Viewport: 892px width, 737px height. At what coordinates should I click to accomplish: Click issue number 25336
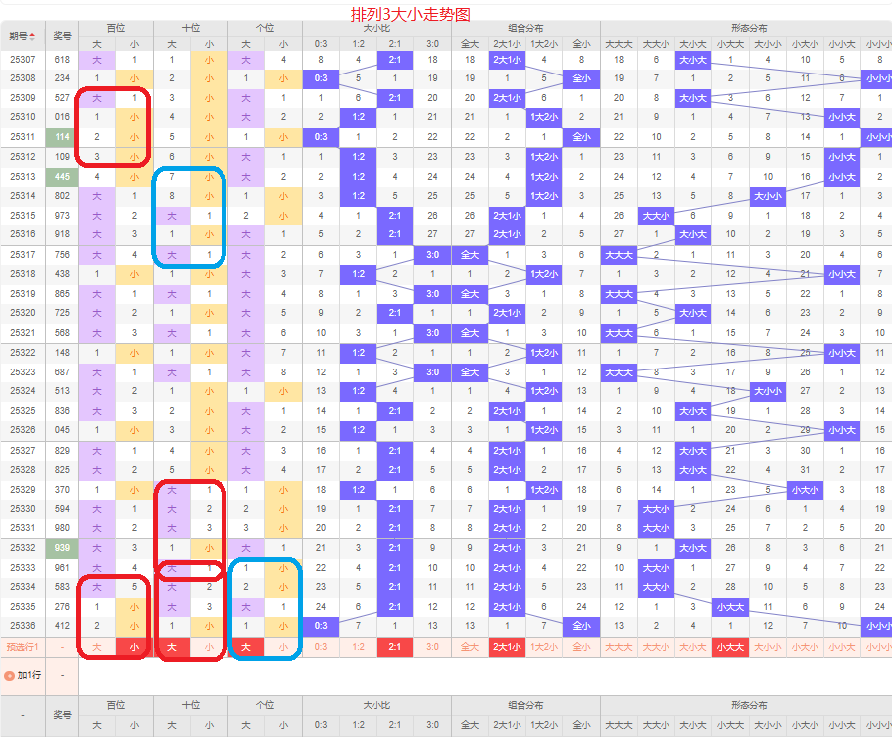22,626
